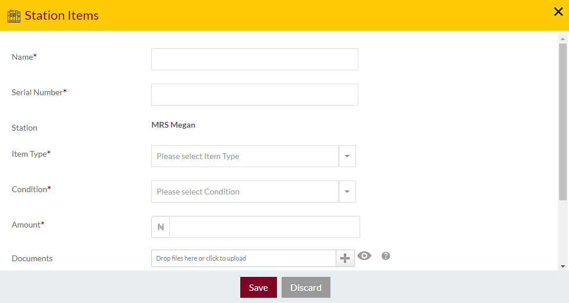This screenshot has width=569, height=303.
Task: Click the Station Items building icon
Action: click(14, 16)
